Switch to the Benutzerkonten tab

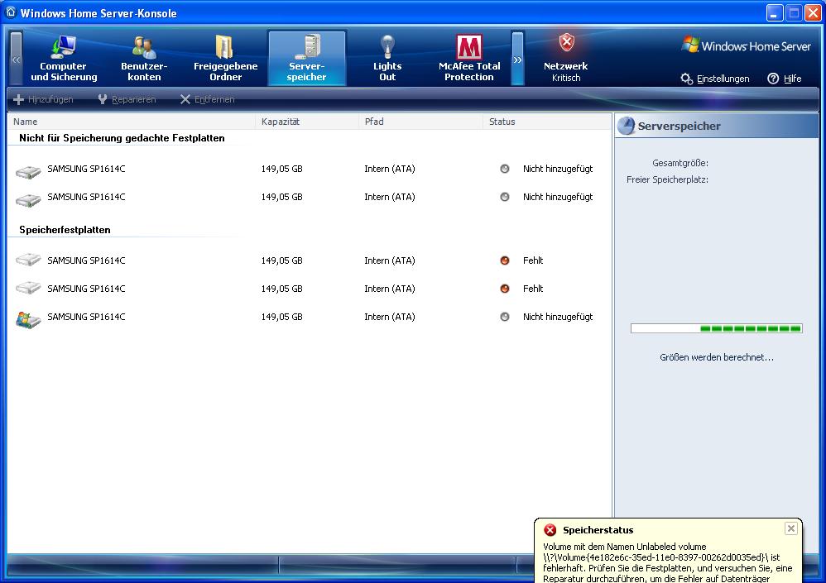144,58
